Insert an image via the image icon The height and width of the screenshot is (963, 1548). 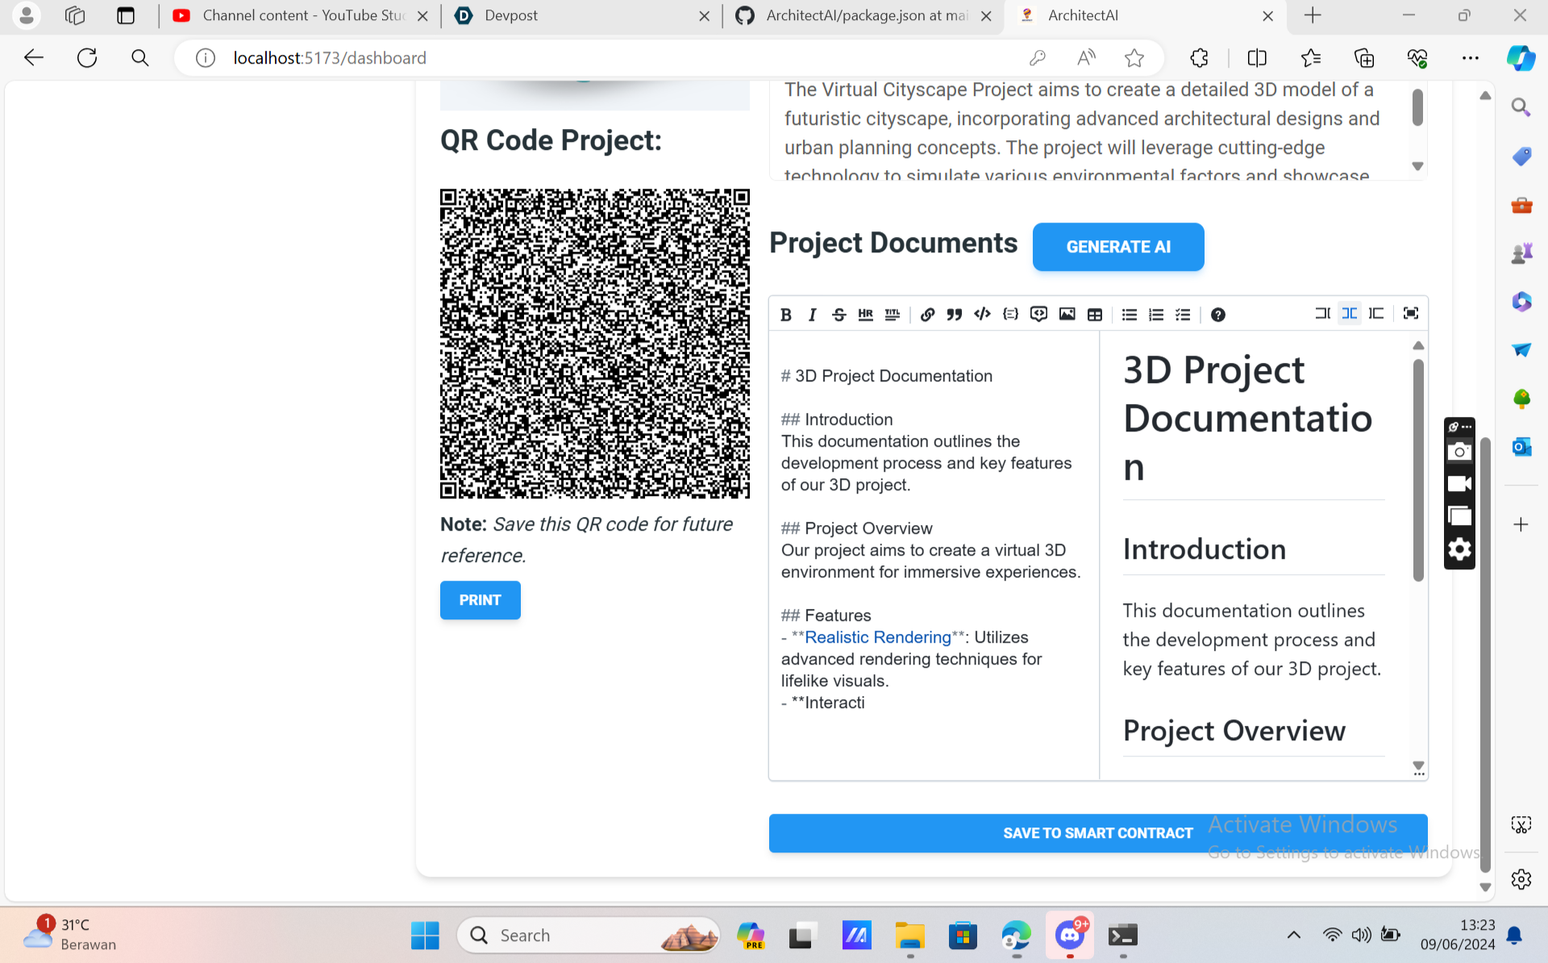point(1067,315)
